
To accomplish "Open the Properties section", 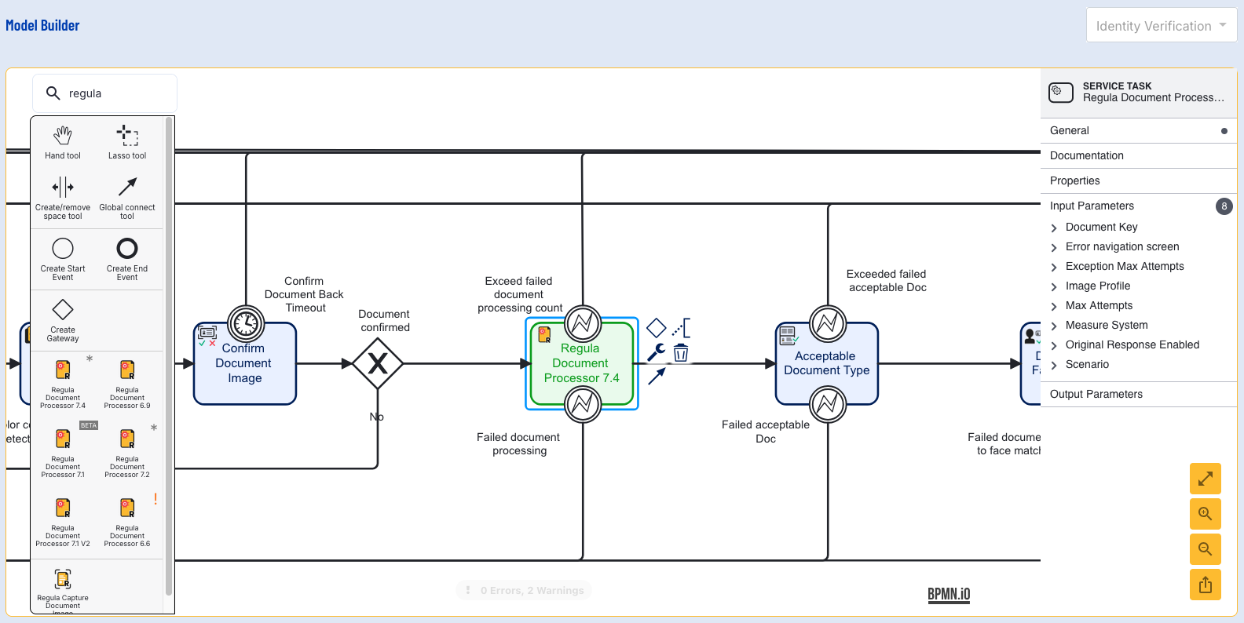I will coord(1139,180).
